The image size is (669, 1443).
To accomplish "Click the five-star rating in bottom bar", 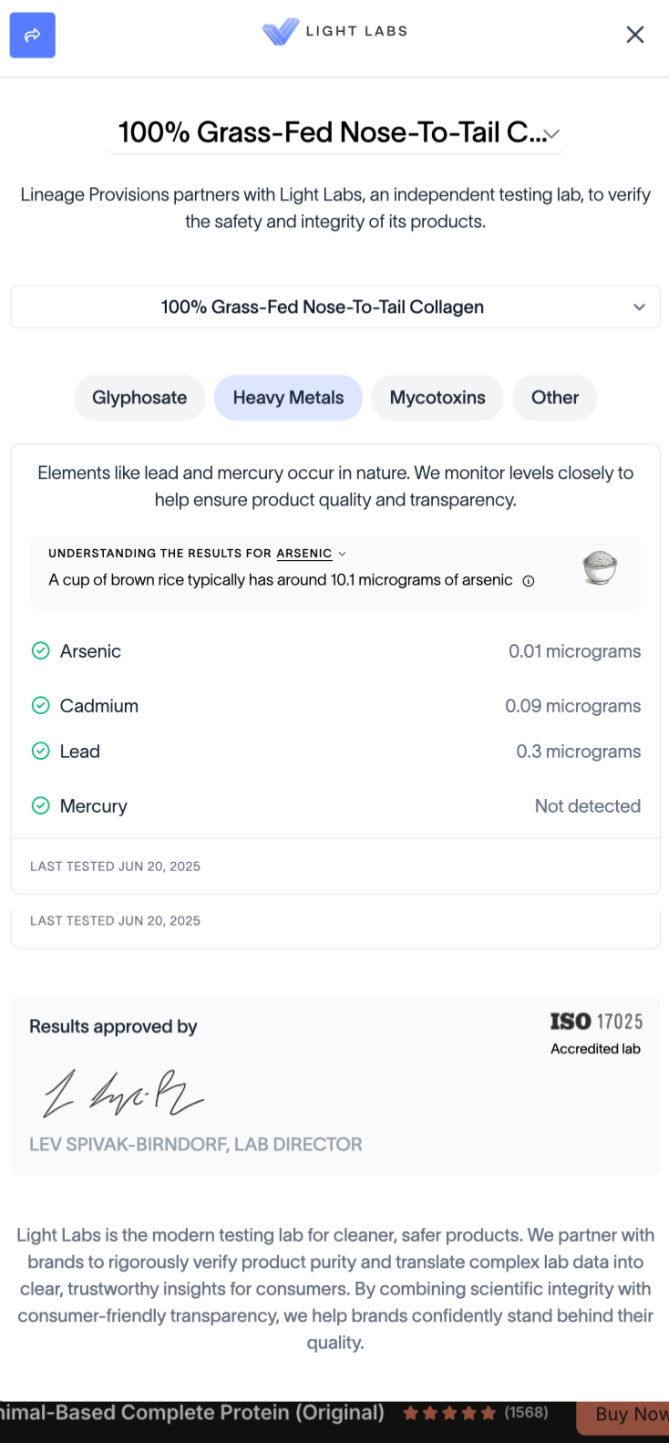I will click(449, 1413).
